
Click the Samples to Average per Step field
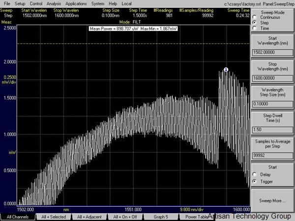(272, 155)
